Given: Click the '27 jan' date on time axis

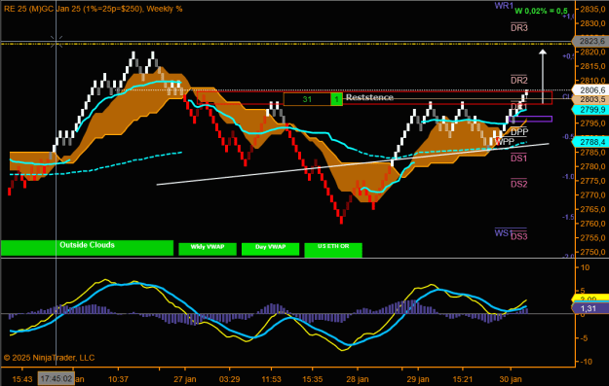Looking at the screenshot, I should [x=185, y=379].
